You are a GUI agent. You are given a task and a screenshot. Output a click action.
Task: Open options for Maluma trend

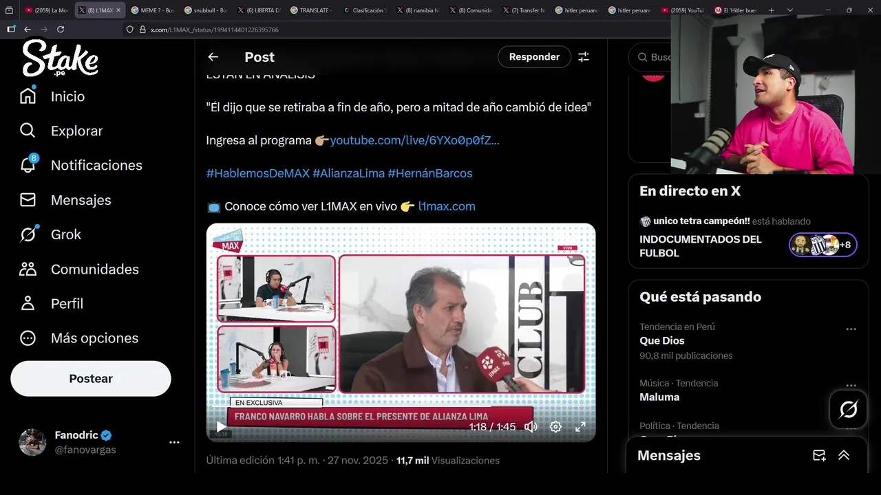851,386
